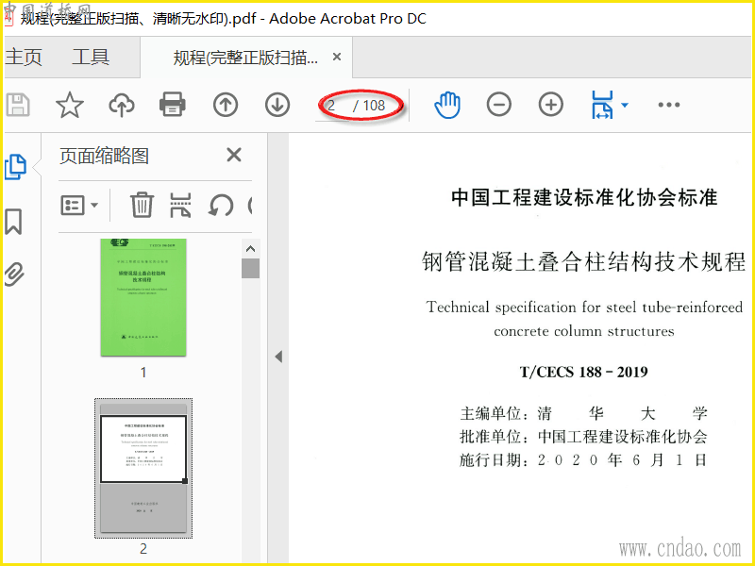Go to previous page with up arrow

tap(226, 105)
